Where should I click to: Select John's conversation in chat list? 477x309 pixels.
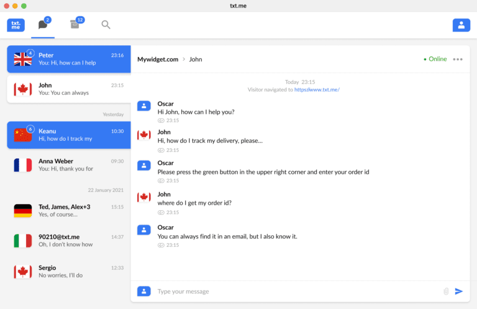[69, 89]
